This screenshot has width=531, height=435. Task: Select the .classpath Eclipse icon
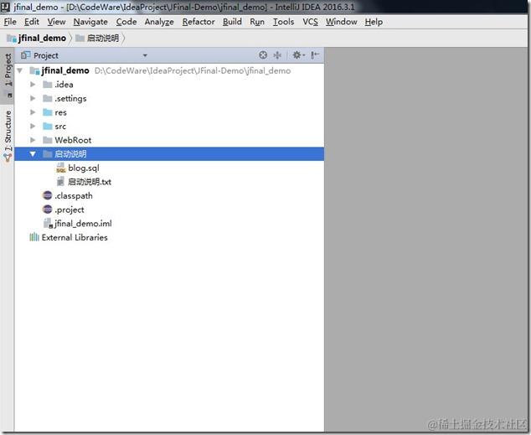point(48,195)
